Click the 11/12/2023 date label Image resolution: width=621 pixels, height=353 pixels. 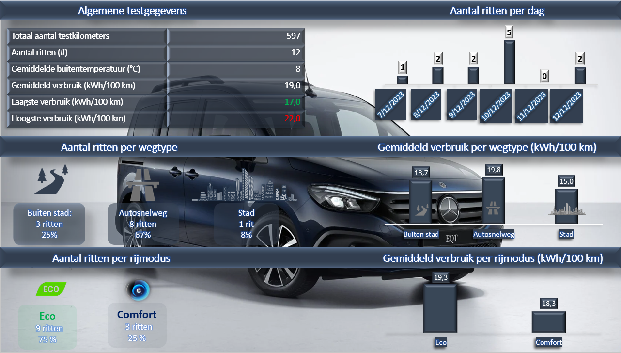click(532, 106)
